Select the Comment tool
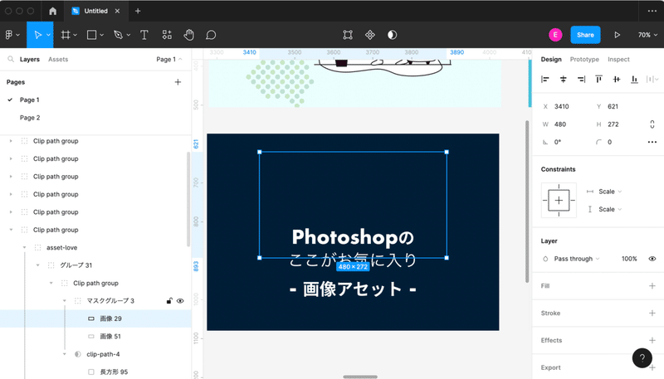Image resolution: width=664 pixels, height=379 pixels. pyautogui.click(x=211, y=35)
